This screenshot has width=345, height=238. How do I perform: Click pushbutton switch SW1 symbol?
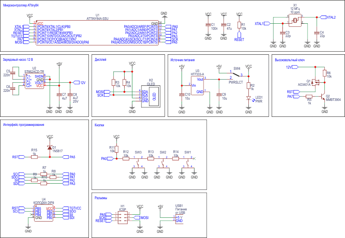(188, 162)
